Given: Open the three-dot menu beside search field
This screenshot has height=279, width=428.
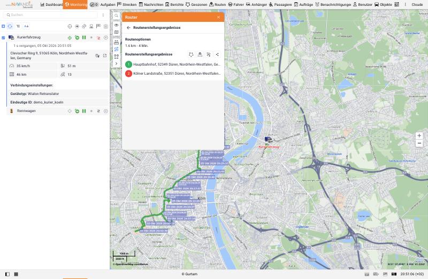Looking at the screenshot, I should 103,15.
